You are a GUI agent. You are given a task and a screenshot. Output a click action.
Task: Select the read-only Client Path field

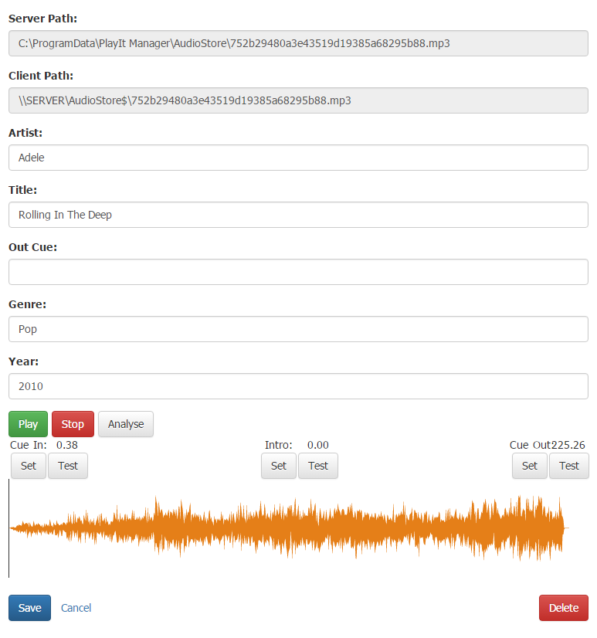point(298,100)
